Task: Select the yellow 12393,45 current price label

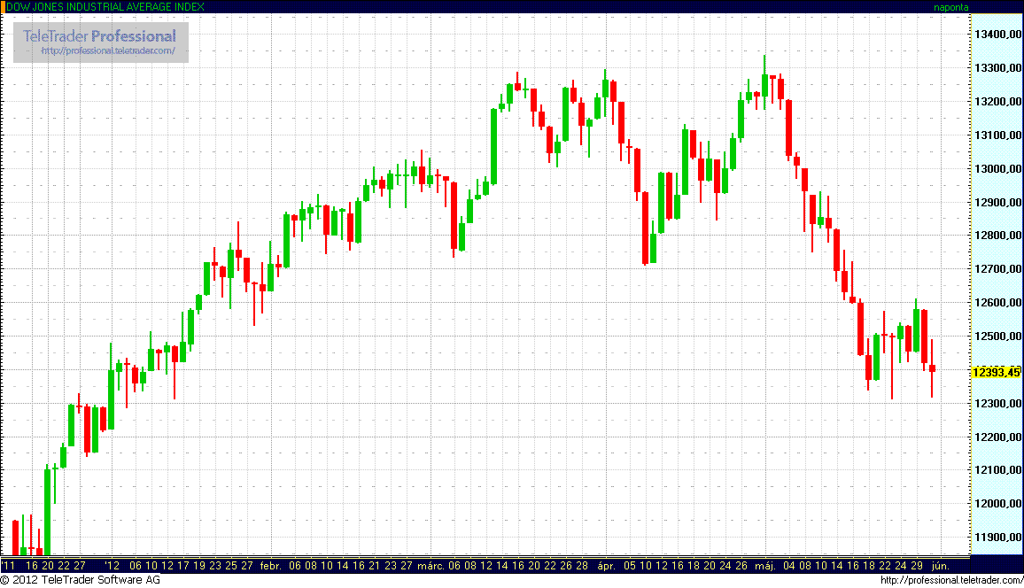Action: (997, 373)
